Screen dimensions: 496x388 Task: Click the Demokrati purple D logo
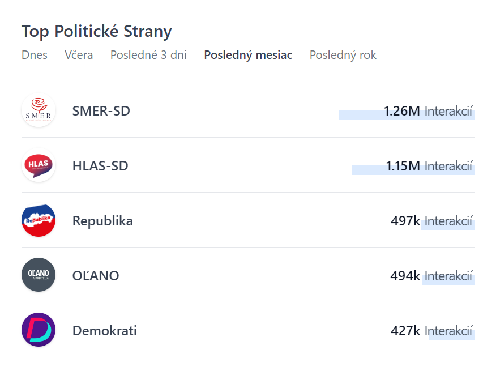39,330
